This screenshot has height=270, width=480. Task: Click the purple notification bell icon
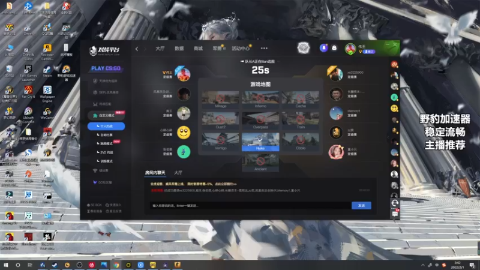click(323, 48)
